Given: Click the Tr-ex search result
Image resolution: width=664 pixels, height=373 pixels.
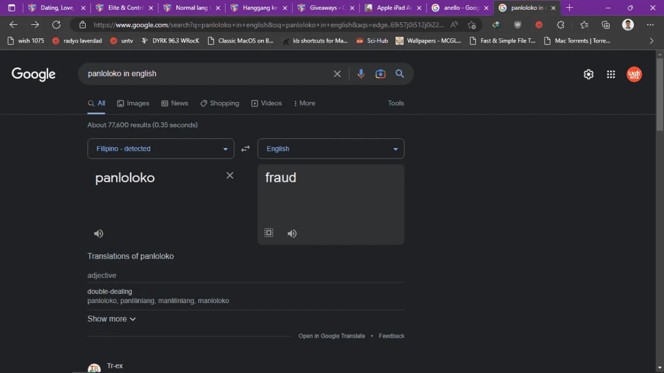Looking at the screenshot, I should (115, 366).
